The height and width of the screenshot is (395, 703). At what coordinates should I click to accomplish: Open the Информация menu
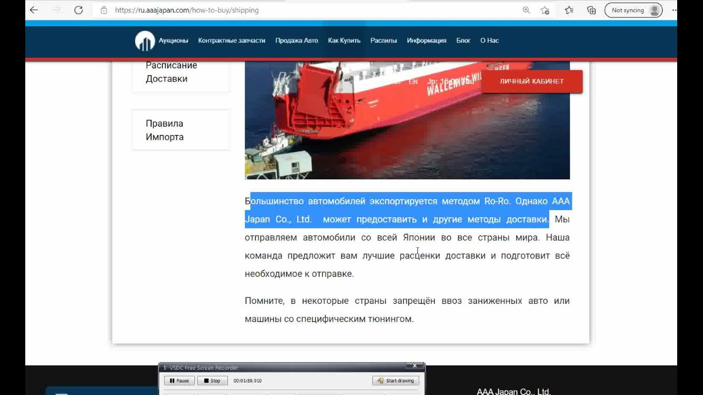[x=427, y=41]
